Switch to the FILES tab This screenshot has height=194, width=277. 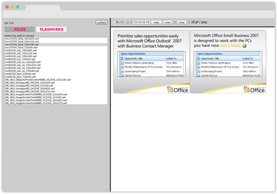[20, 29]
